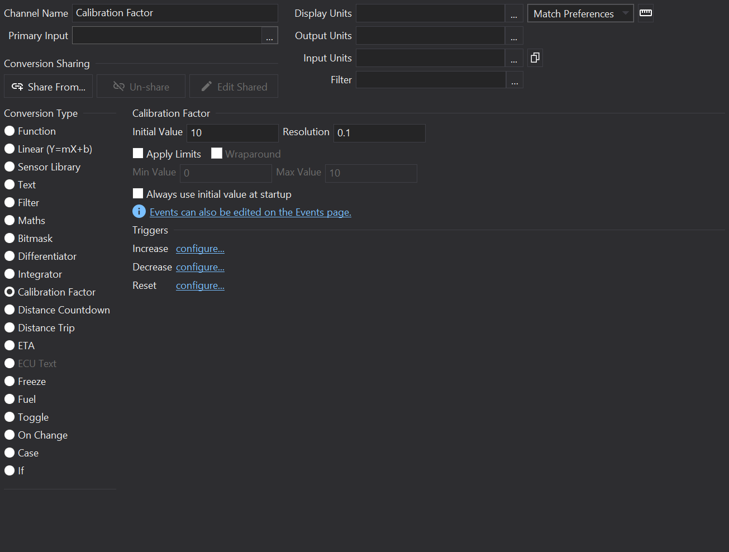The height and width of the screenshot is (552, 729).
Task: Tick Always use initial value at startup
Action: (138, 194)
